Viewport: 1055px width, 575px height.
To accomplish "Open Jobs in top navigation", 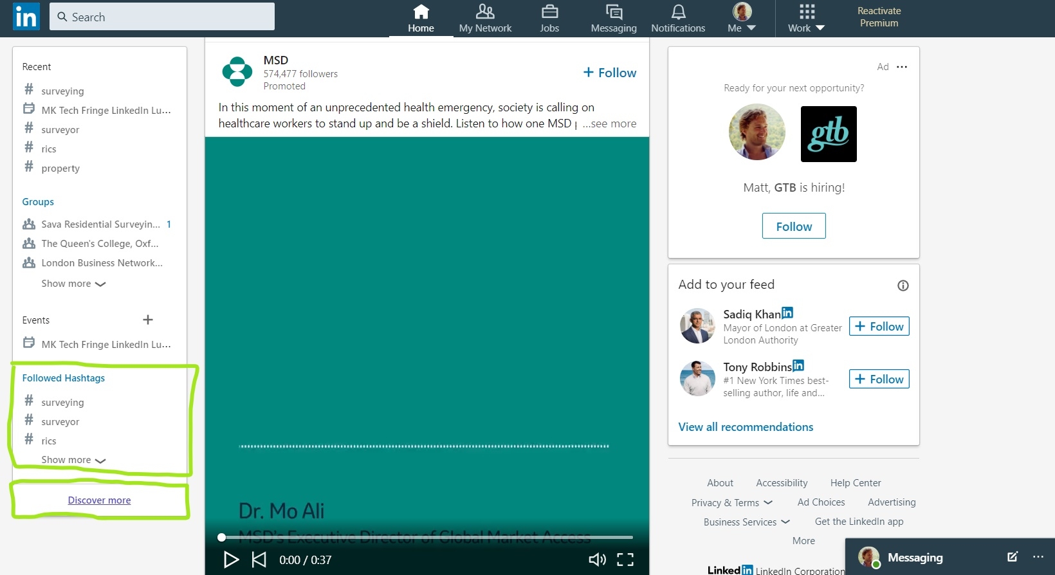I will coord(549,19).
